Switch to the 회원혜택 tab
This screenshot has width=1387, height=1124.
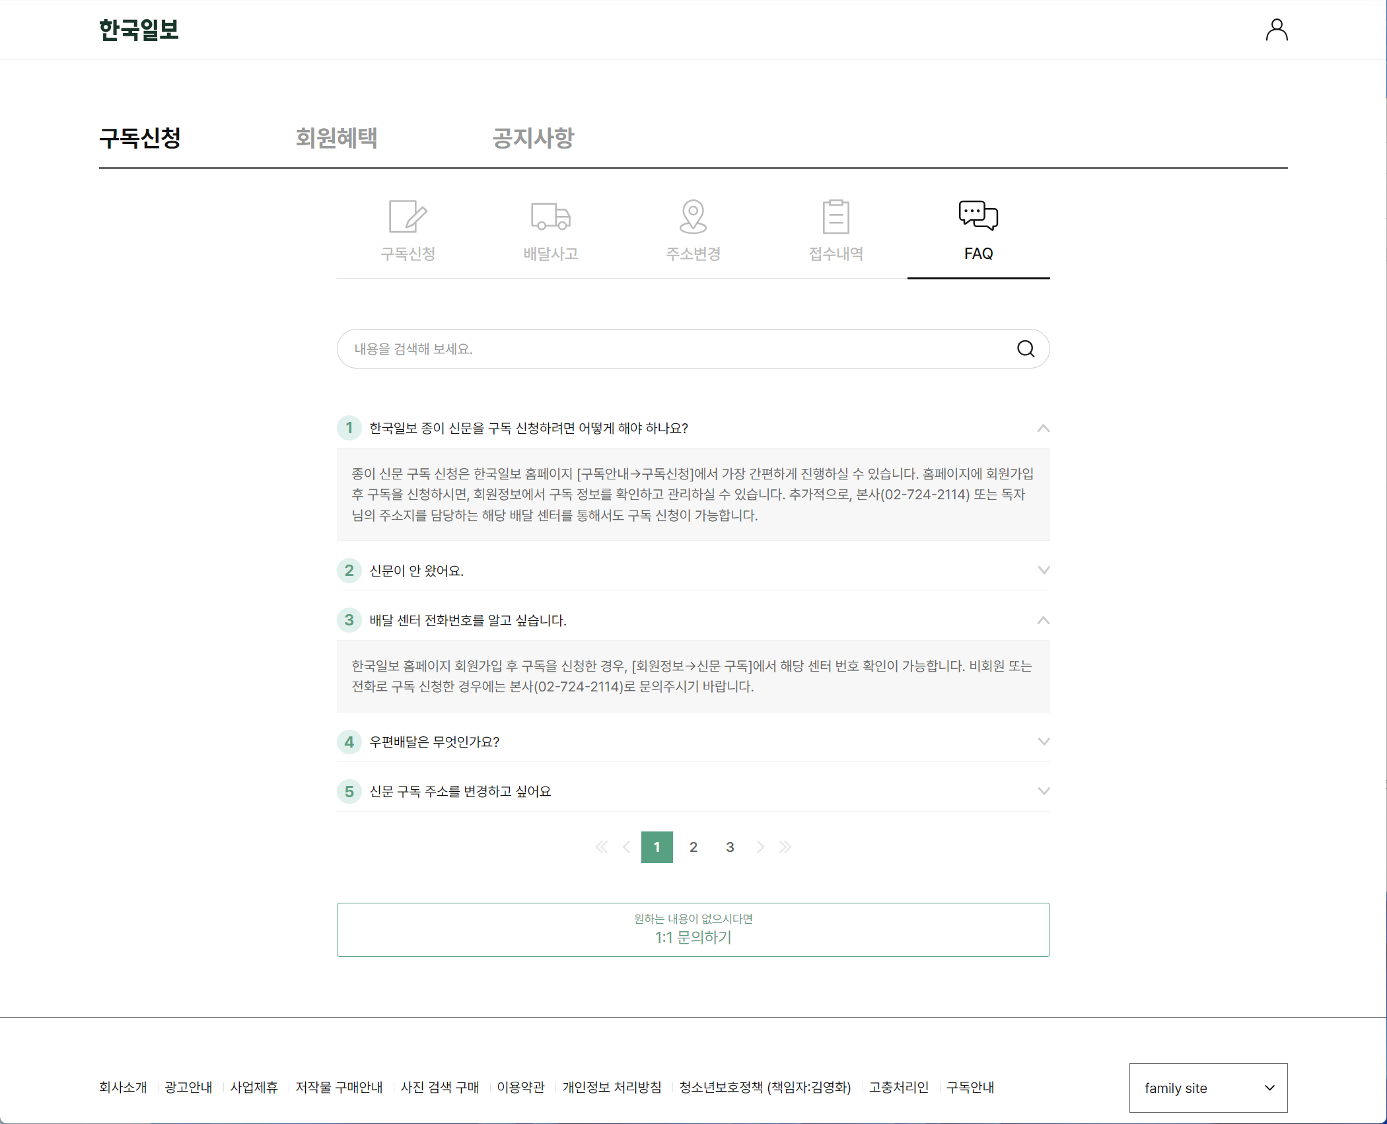coord(336,138)
